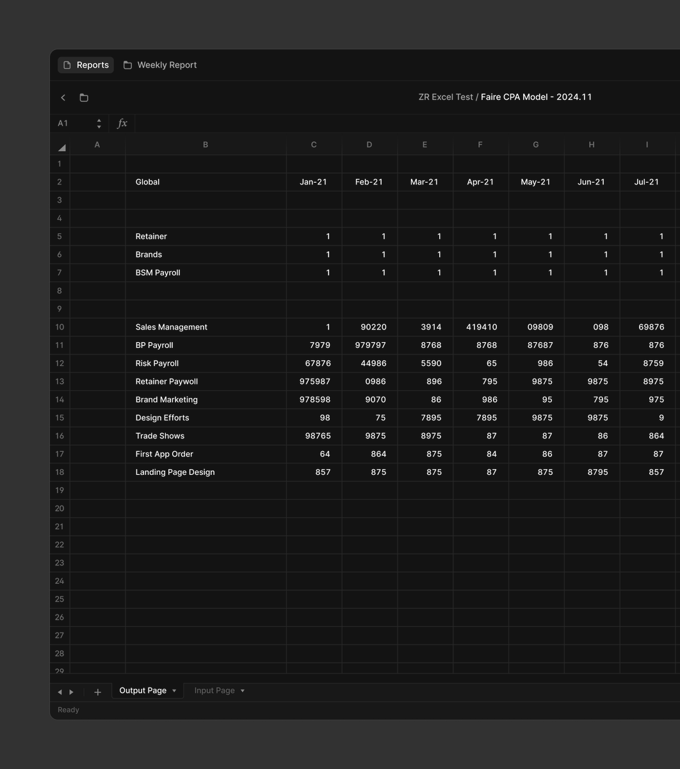
Task: Click the fx formula icon
Action: point(122,123)
